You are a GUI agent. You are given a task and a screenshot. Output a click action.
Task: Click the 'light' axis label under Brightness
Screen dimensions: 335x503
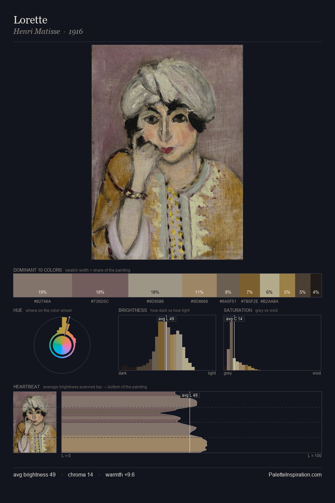pyautogui.click(x=212, y=373)
